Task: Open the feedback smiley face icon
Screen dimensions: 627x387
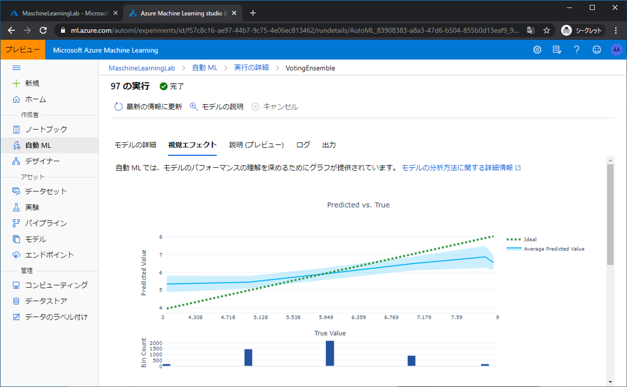Action: (x=596, y=50)
